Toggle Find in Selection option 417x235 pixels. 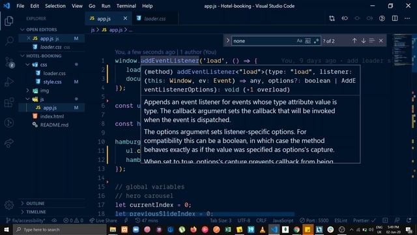(x=372, y=40)
